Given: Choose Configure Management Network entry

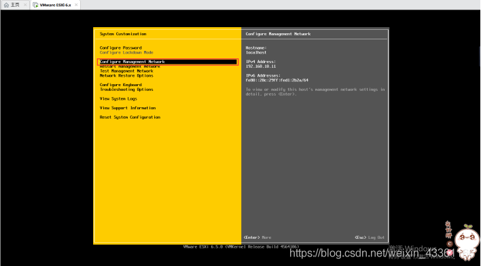Looking at the screenshot, I should [168, 62].
